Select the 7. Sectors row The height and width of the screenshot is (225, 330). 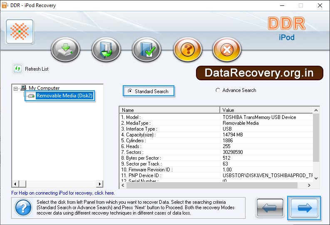(216, 152)
